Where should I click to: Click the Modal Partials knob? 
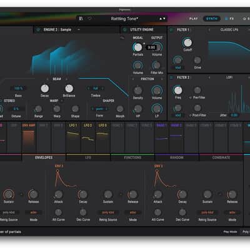[137, 47]
